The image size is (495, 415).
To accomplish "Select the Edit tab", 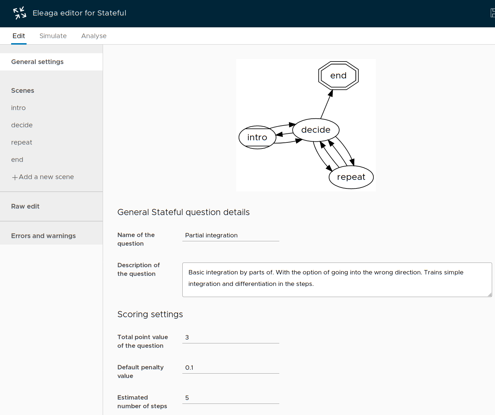I will [19, 36].
